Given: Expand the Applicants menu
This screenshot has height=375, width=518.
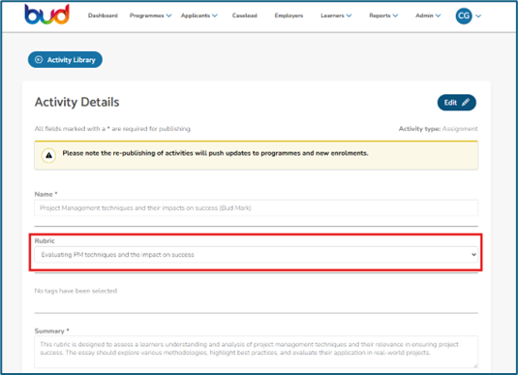Looking at the screenshot, I should pos(198,16).
